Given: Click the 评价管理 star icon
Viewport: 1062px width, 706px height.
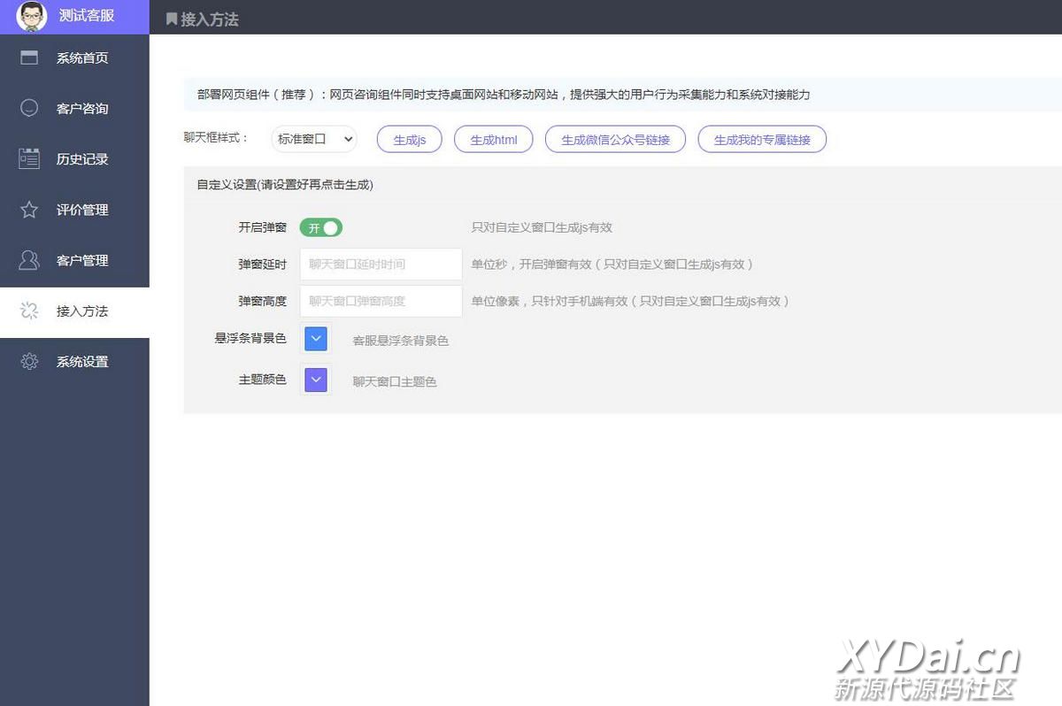Looking at the screenshot, I should click(x=29, y=210).
